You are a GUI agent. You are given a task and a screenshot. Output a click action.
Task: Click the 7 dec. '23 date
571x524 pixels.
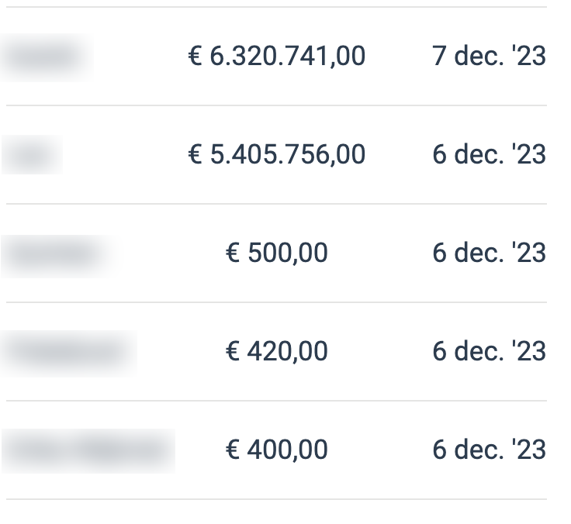[x=489, y=57]
